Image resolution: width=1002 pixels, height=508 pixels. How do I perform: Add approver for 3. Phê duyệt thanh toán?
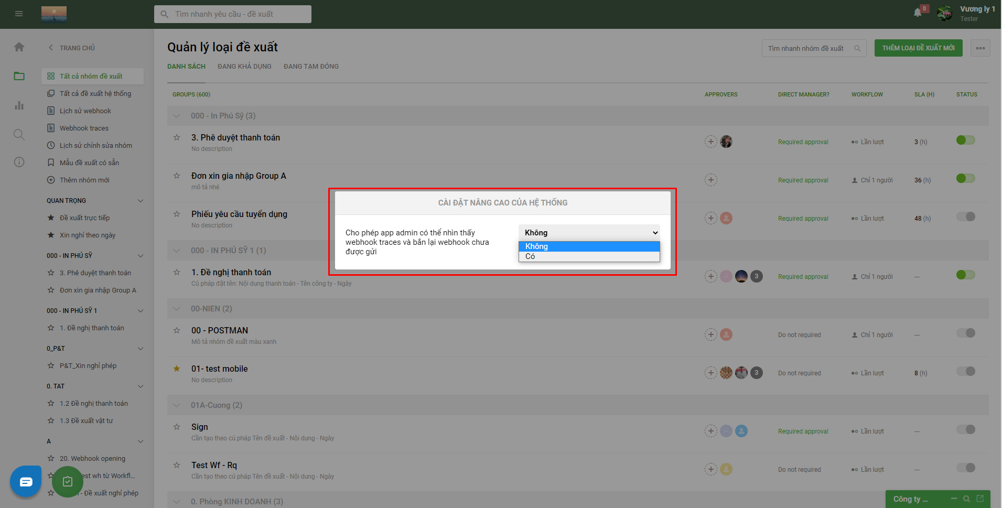[710, 142]
